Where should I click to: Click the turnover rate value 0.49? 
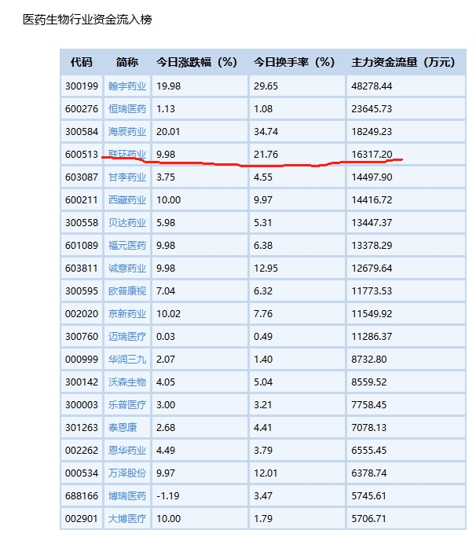(x=263, y=337)
